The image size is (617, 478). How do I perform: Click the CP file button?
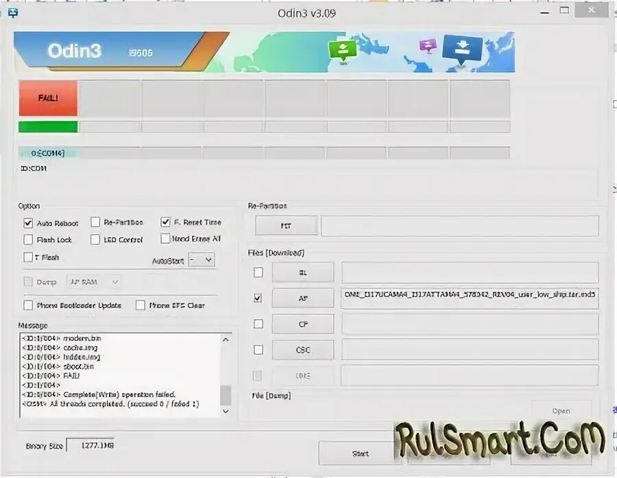click(x=303, y=325)
